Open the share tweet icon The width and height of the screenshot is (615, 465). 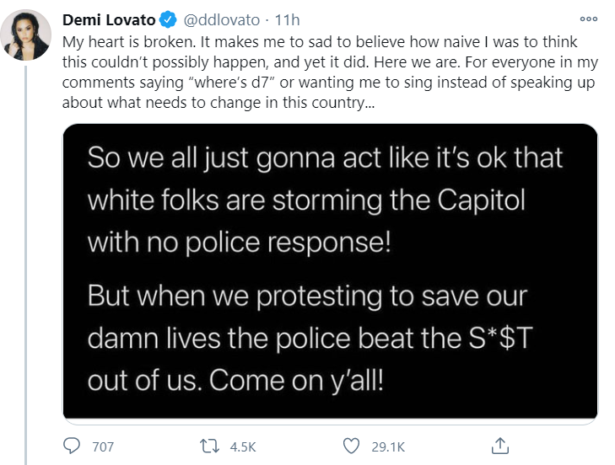click(499, 444)
